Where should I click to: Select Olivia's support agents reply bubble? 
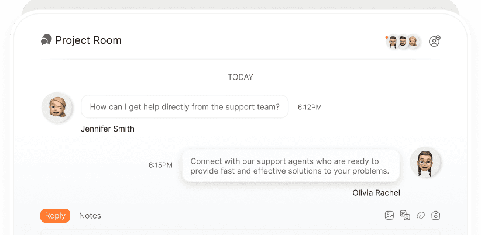tap(290, 166)
